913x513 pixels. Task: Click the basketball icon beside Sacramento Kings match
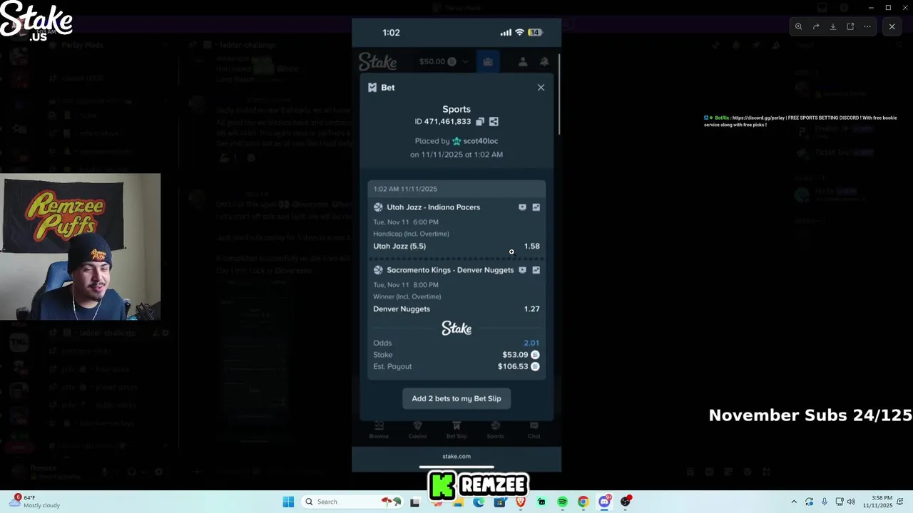tap(378, 270)
